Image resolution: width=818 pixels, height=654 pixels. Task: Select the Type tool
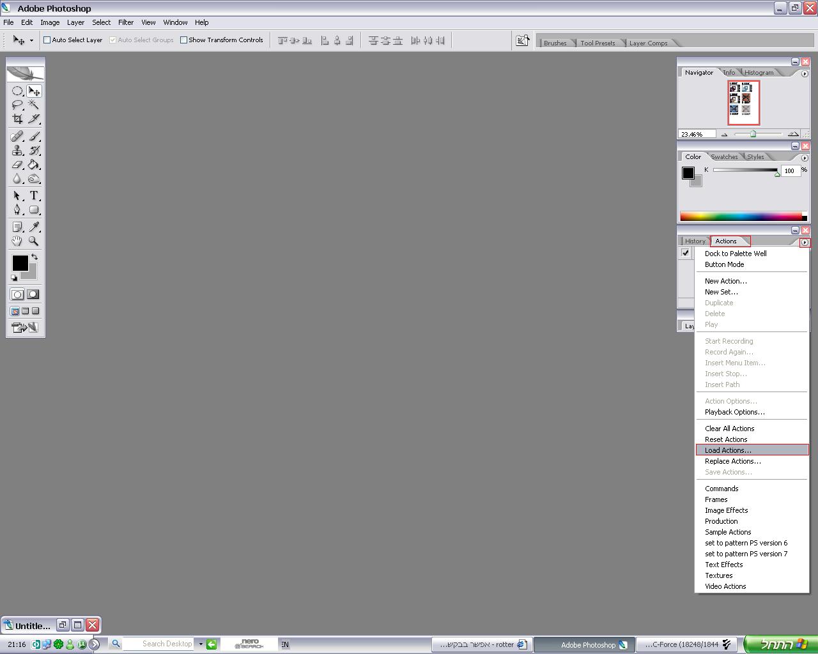(34, 195)
